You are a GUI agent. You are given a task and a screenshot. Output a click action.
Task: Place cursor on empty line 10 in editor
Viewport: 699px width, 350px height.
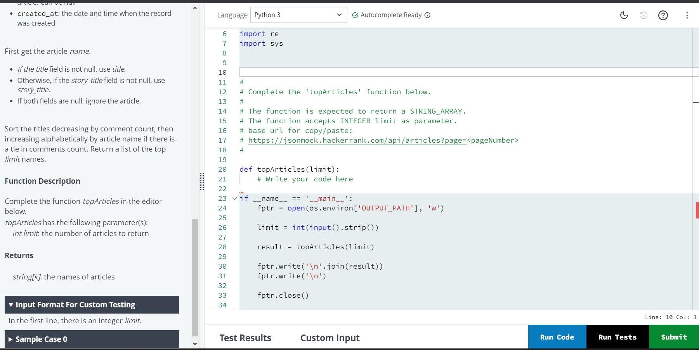point(469,72)
